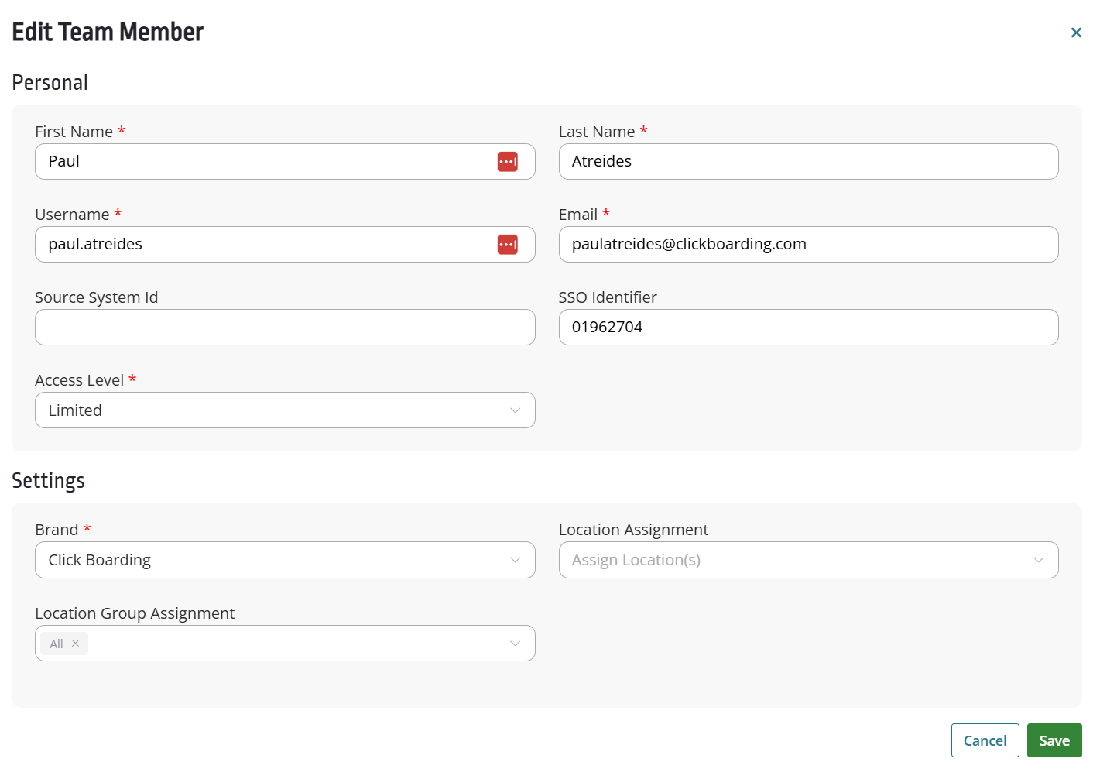Click the SSO Identifier label
Screen dimensions: 1093x769
click(608, 297)
